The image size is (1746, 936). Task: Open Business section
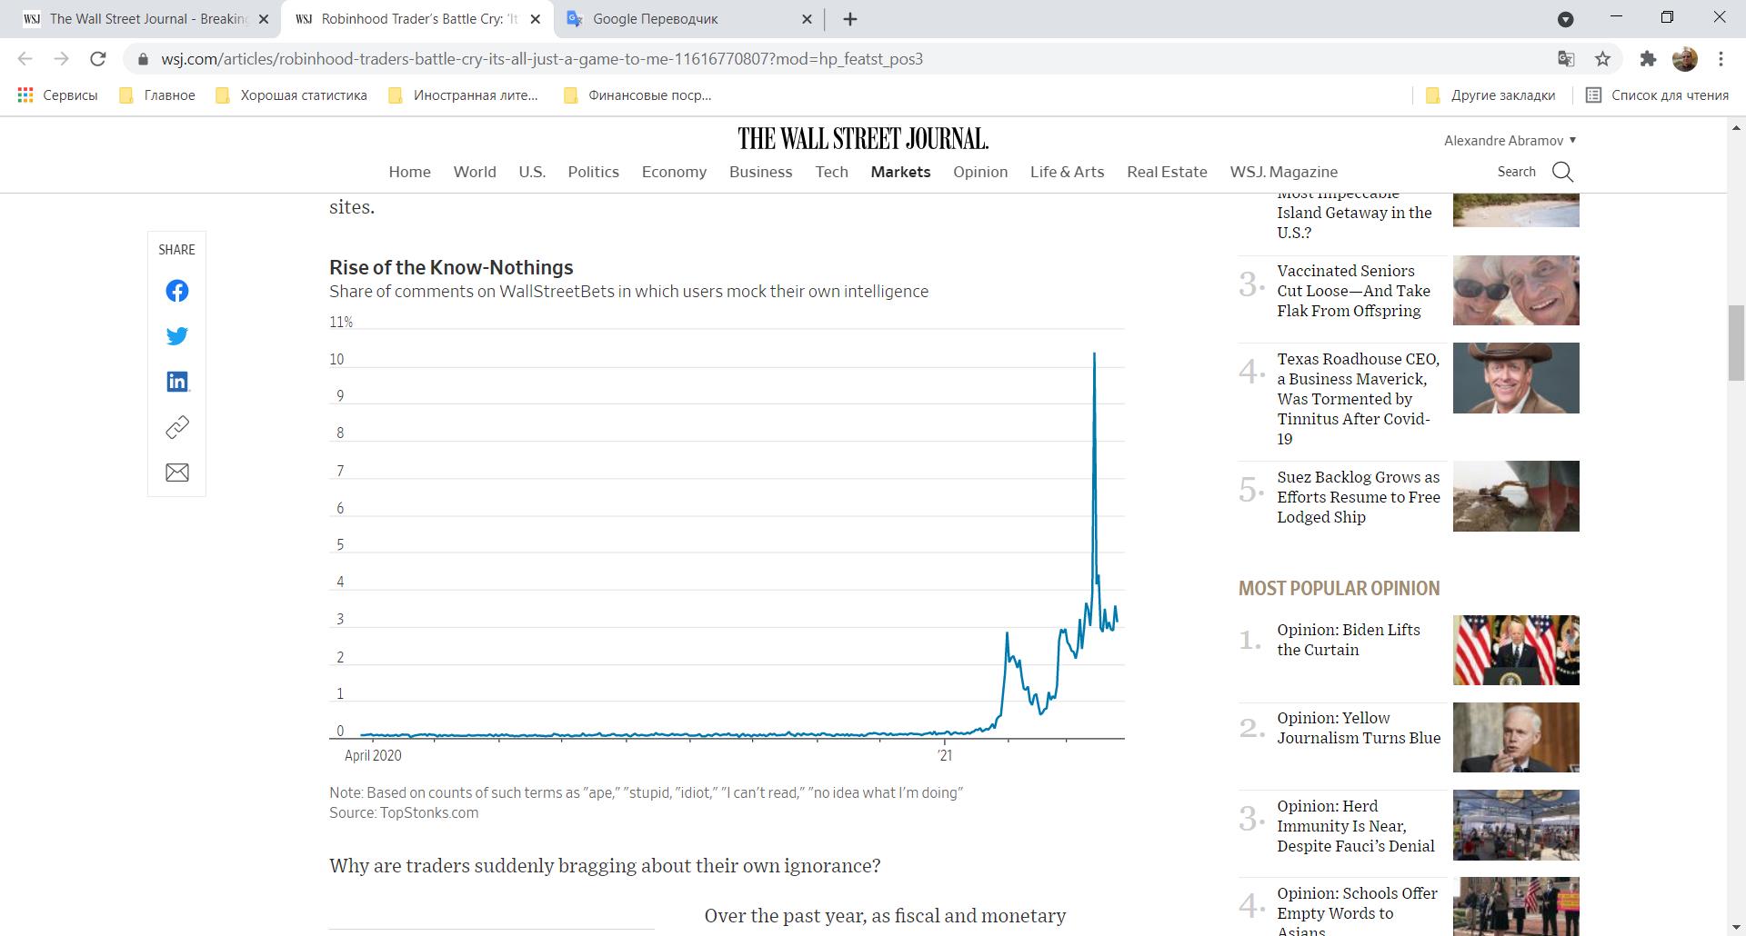[x=760, y=172]
